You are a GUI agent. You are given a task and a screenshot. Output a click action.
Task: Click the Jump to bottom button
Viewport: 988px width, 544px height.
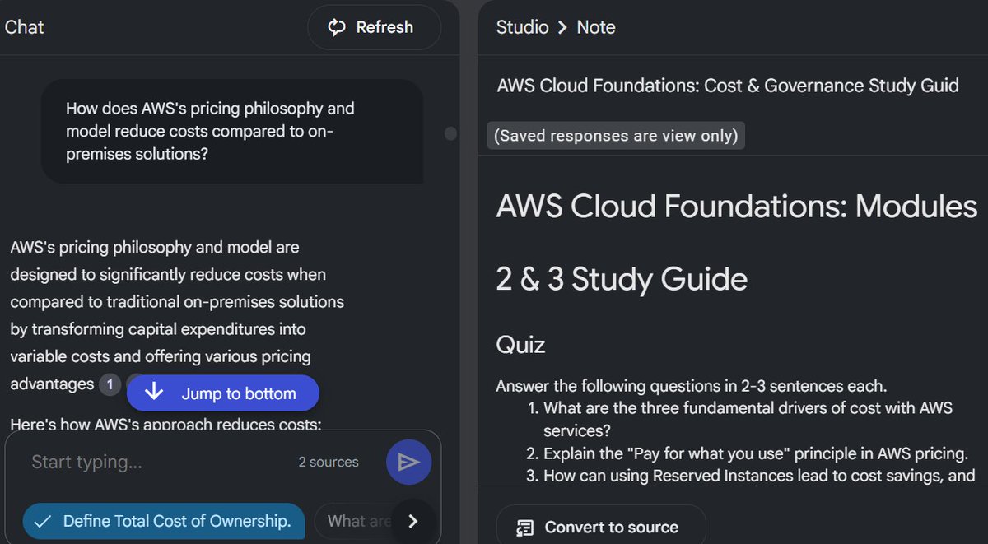tap(222, 393)
